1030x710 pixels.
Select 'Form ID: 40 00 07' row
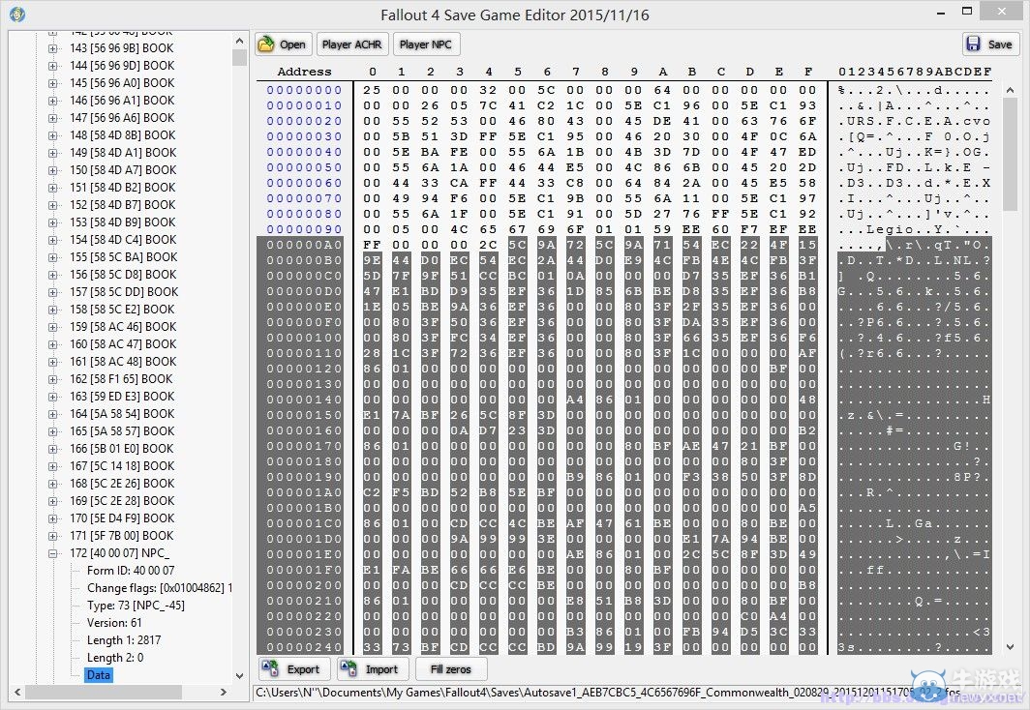pos(131,571)
